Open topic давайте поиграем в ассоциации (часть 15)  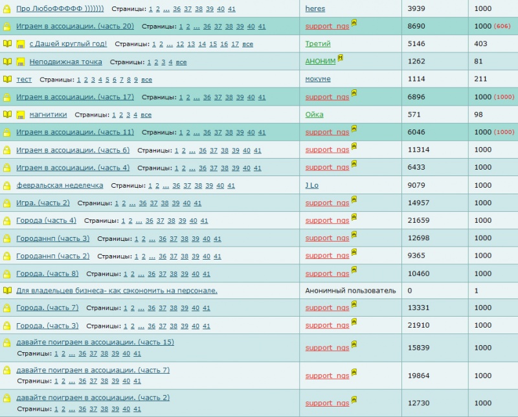point(95,343)
